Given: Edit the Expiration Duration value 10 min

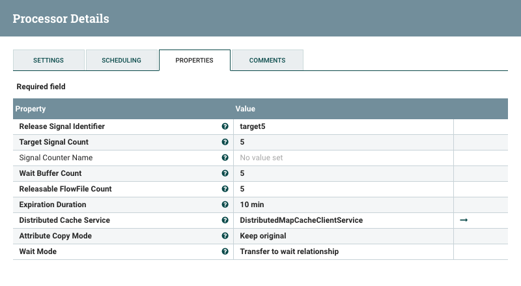Looking at the screenshot, I should pyautogui.click(x=343, y=205).
